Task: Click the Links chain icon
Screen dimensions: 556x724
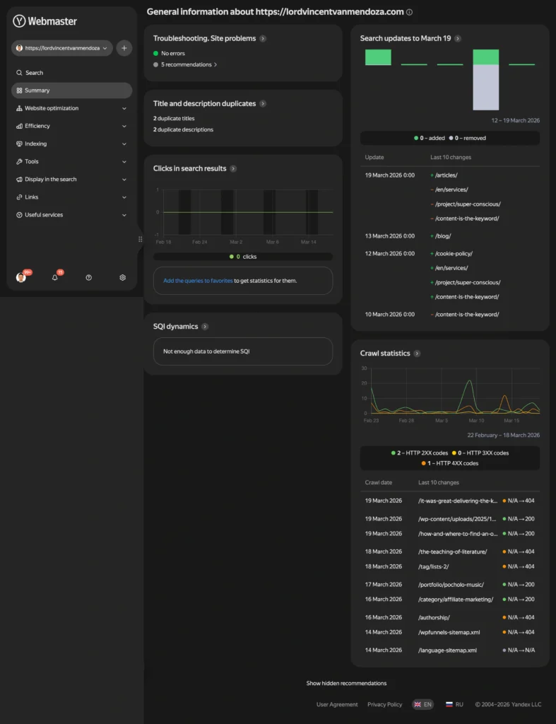Action: click(19, 197)
